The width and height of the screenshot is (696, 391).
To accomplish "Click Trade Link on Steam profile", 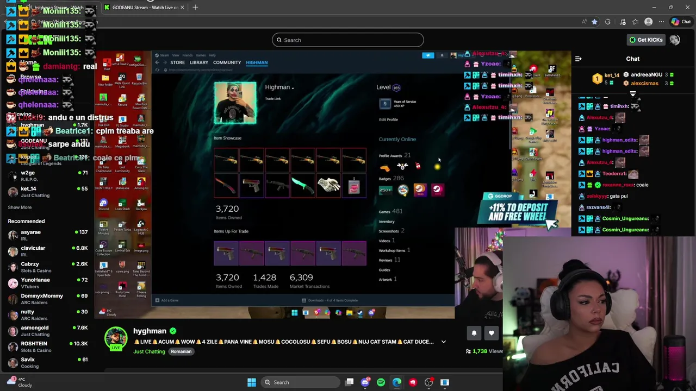I will pyautogui.click(x=273, y=99).
